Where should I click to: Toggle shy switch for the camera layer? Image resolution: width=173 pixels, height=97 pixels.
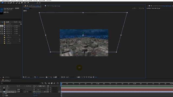(x=34, y=88)
